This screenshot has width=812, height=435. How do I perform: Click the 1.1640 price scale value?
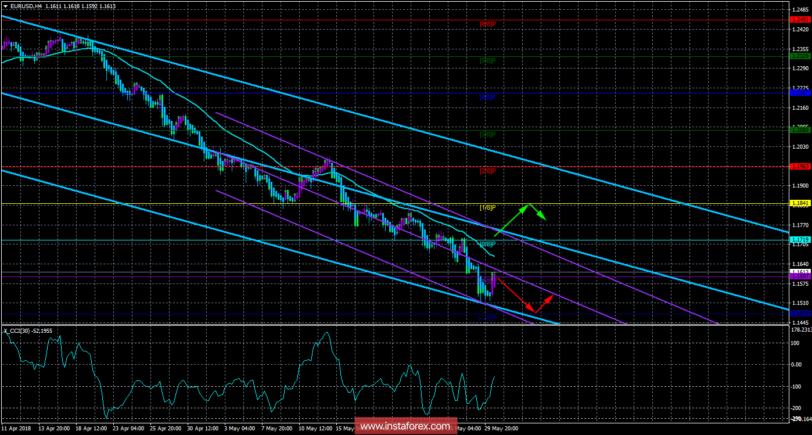[801, 264]
